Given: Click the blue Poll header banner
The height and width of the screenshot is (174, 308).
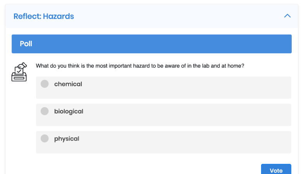Looking at the screenshot, I should pyautogui.click(x=151, y=44).
